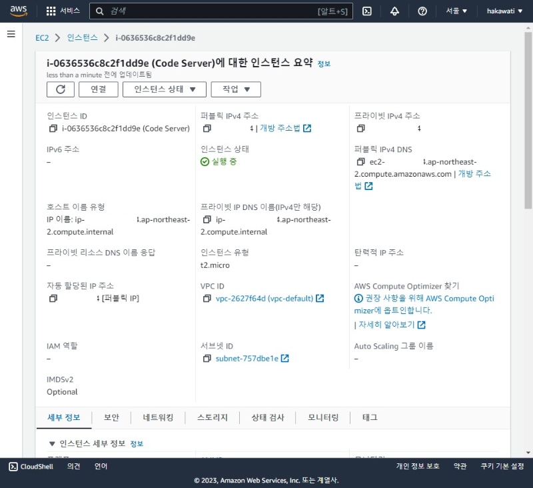
Task: Open the side navigation hamburger menu
Action: click(11, 34)
